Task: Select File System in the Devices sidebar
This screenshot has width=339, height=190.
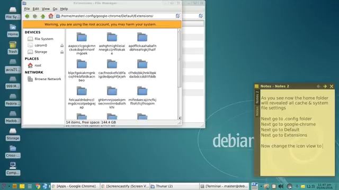Action: 43,39
